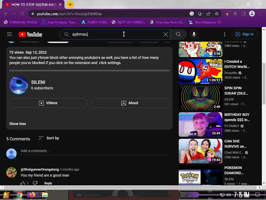The image size is (266, 200).
Task: Click the youtube.com URL in the address bar
Action: tap(69, 14)
